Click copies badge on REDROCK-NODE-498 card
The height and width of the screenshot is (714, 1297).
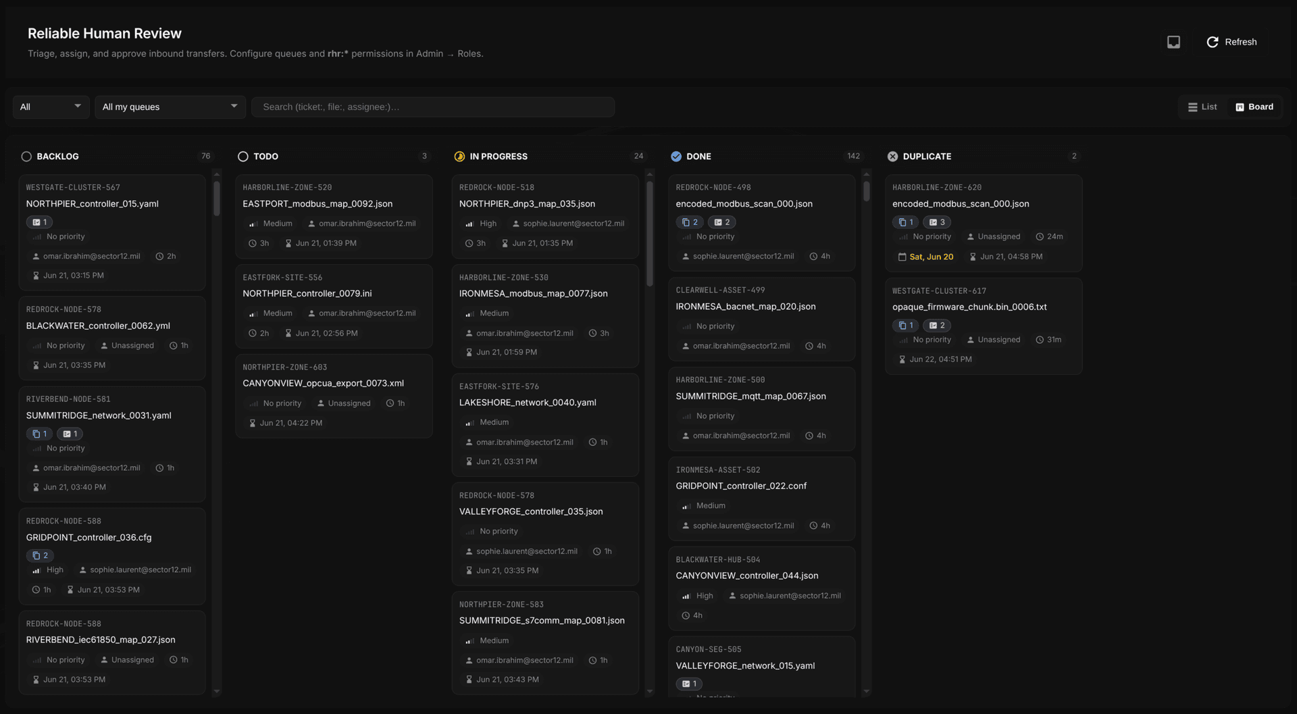pos(690,222)
